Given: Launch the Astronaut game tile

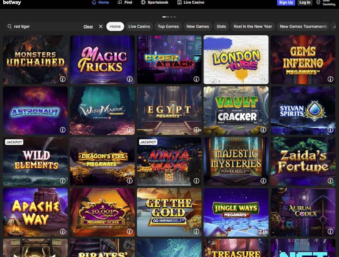Looking at the screenshot, I should tap(35, 110).
